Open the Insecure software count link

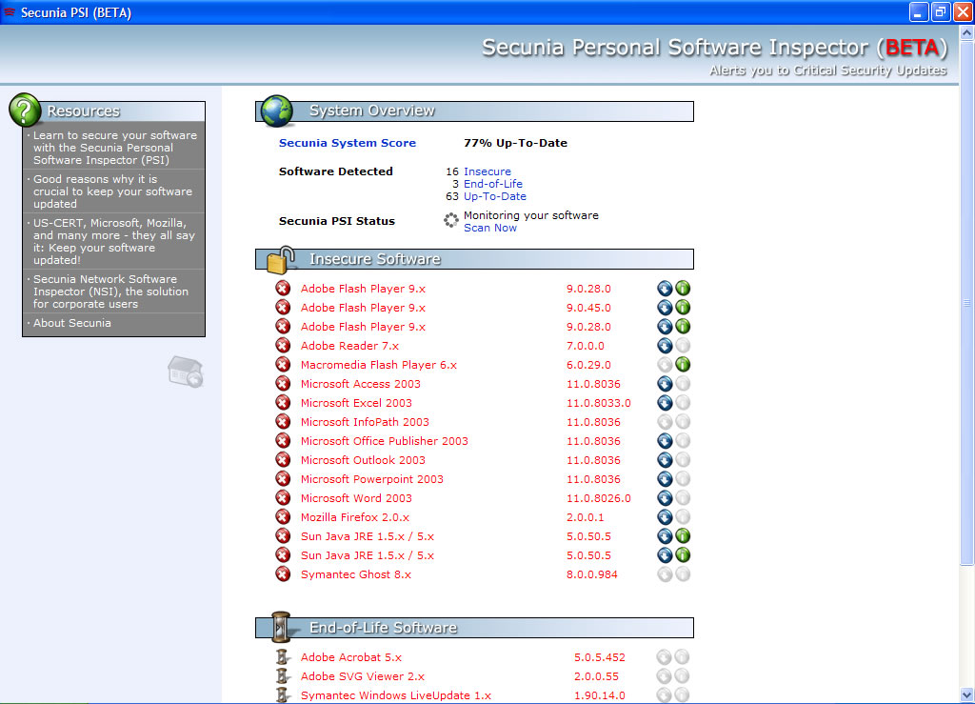[487, 171]
